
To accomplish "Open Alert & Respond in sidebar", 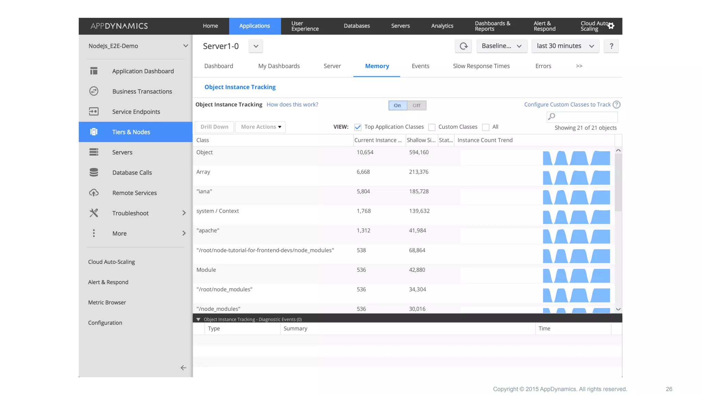I will 108,282.
